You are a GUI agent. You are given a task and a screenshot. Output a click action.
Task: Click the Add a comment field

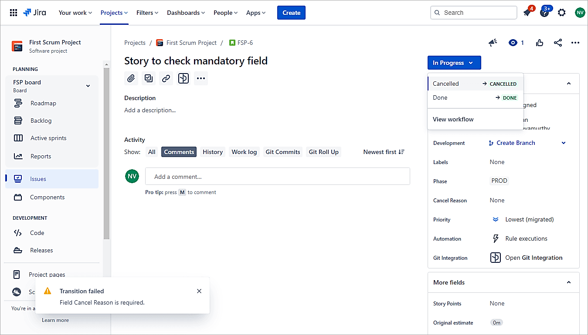click(277, 177)
